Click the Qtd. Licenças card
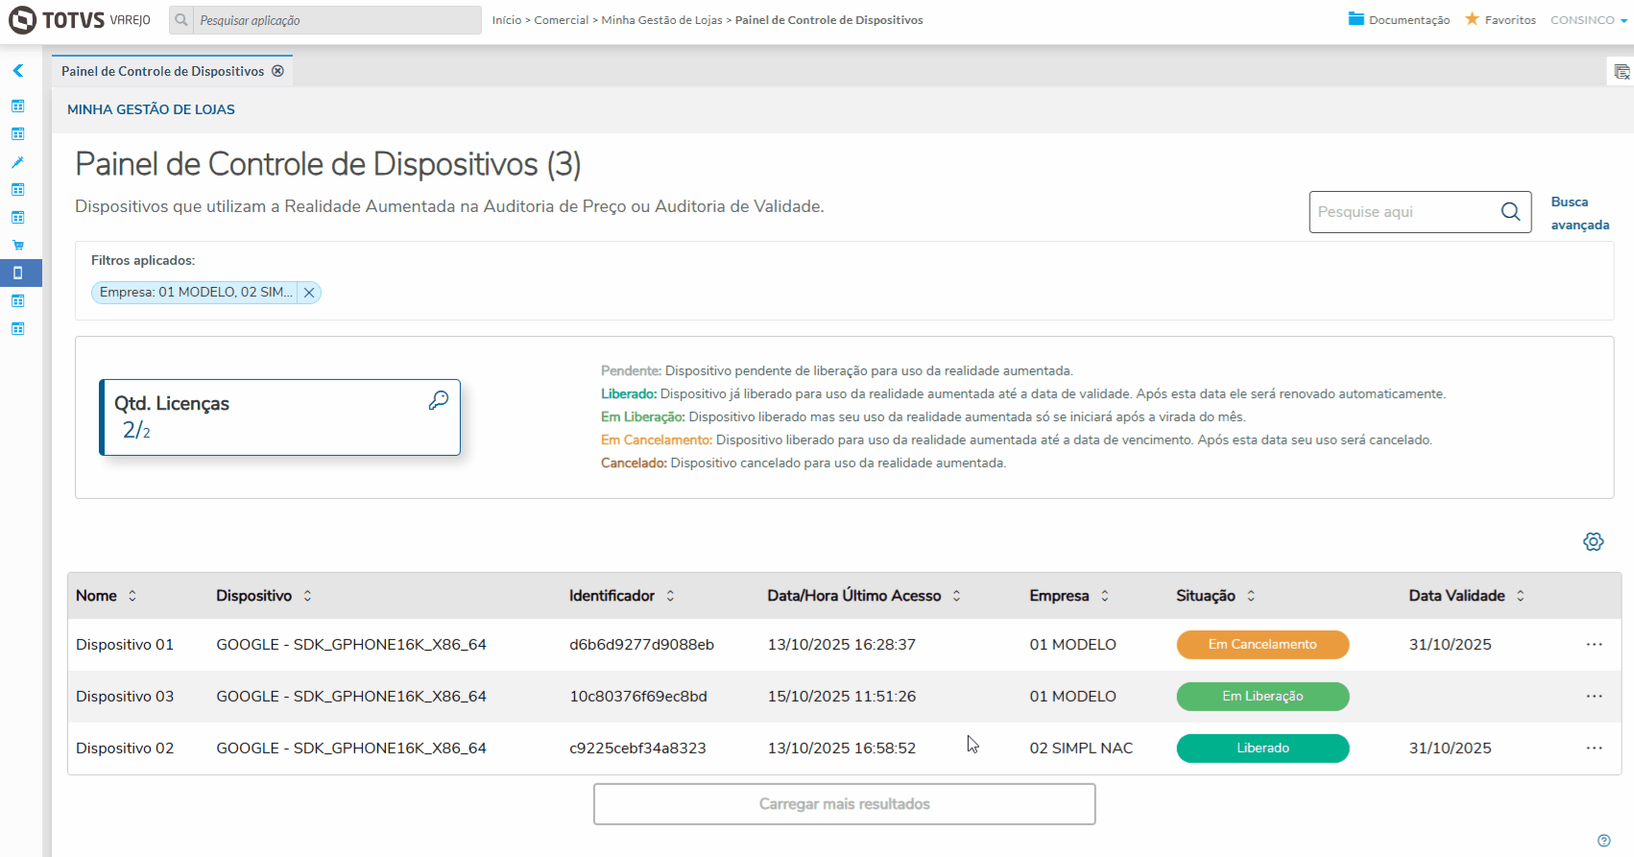This screenshot has width=1634, height=857. 280,417
